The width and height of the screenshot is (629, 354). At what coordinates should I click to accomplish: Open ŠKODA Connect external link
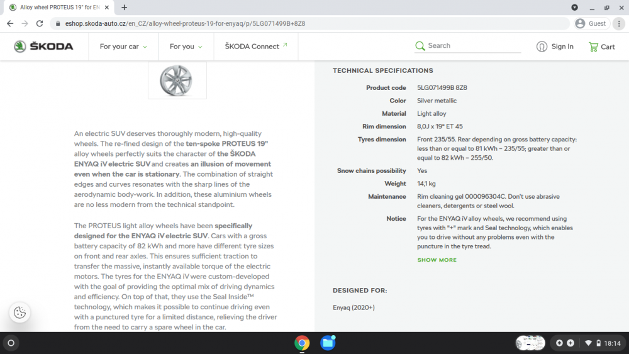click(256, 47)
